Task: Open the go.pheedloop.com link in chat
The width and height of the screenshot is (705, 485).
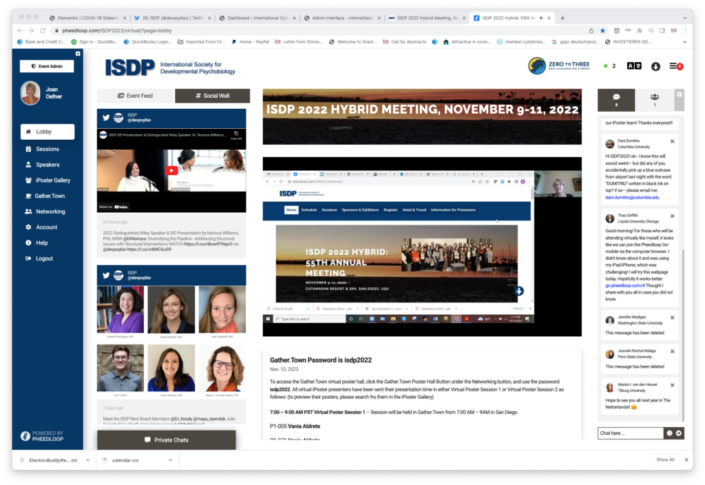Action: click(x=625, y=286)
